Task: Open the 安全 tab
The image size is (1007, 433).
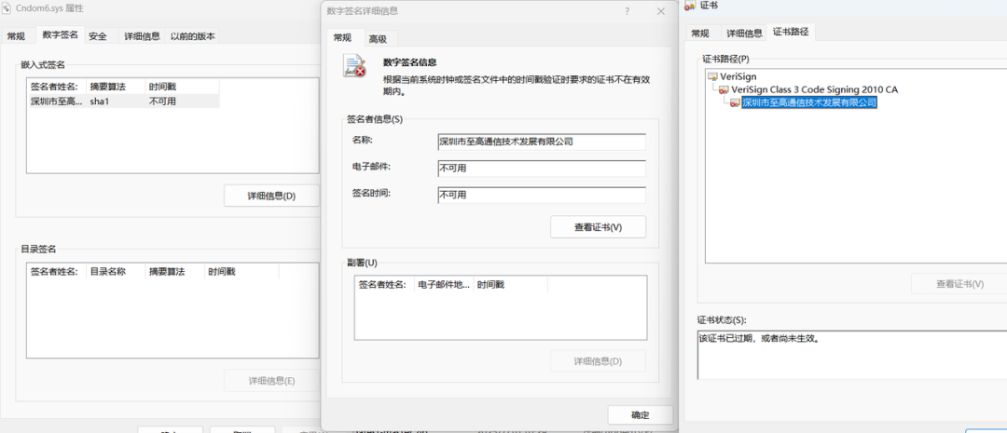Action: [x=98, y=36]
